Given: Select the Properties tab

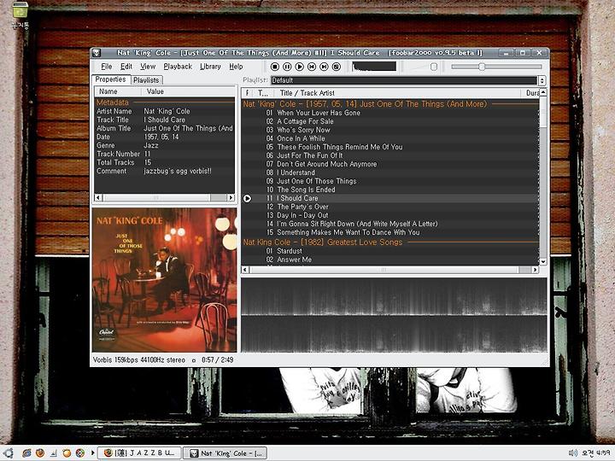Looking at the screenshot, I should tap(110, 79).
